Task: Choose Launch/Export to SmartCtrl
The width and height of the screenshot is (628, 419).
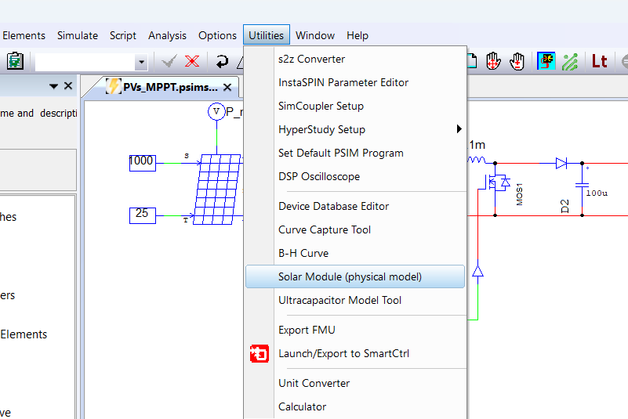Action: click(x=356, y=353)
